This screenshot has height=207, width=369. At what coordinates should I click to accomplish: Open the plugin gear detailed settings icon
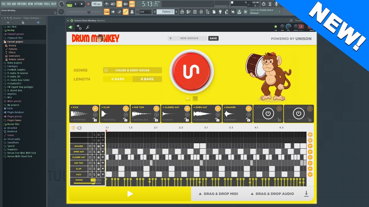(x=79, y=27)
